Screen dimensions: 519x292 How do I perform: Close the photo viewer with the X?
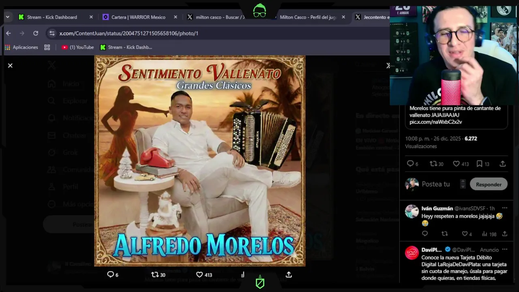[10, 65]
